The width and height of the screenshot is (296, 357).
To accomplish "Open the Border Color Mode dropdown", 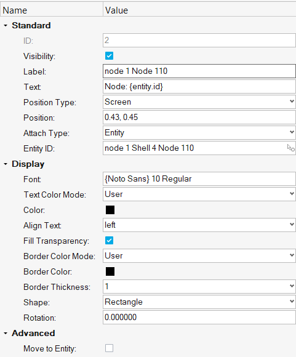I will (199, 255).
